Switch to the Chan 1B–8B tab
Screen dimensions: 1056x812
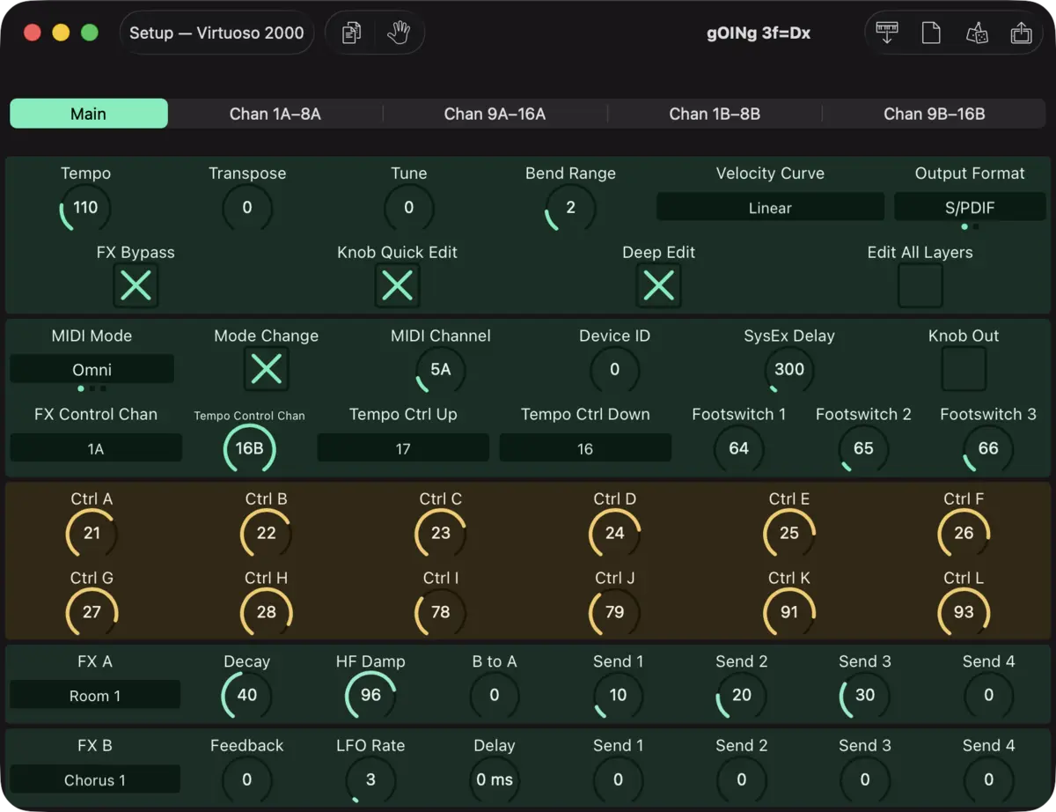click(715, 114)
